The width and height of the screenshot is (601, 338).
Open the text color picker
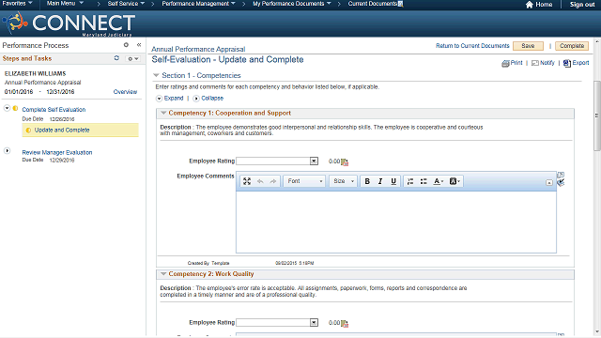point(439,181)
